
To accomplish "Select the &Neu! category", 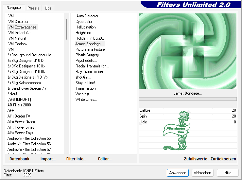I will click(12, 94).
